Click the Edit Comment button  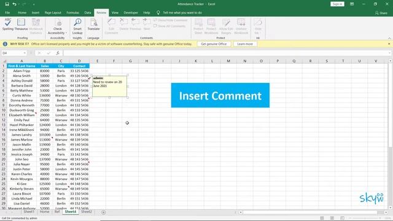[111, 26]
